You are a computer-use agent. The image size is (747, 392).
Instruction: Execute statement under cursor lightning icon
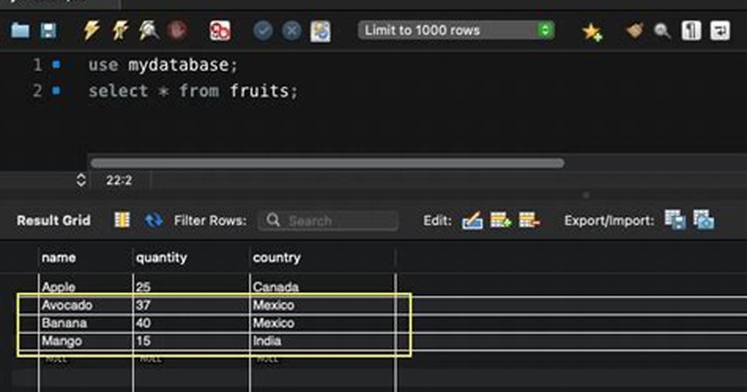click(x=120, y=31)
